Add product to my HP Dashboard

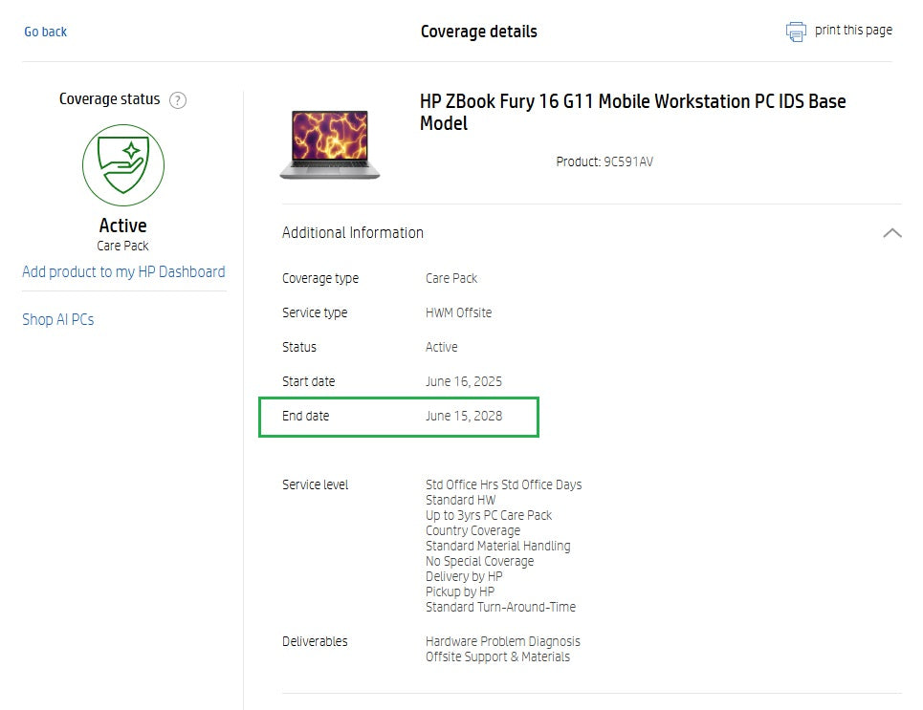tap(123, 271)
